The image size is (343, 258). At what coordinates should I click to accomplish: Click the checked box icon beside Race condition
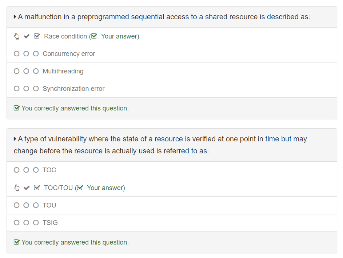37,36
